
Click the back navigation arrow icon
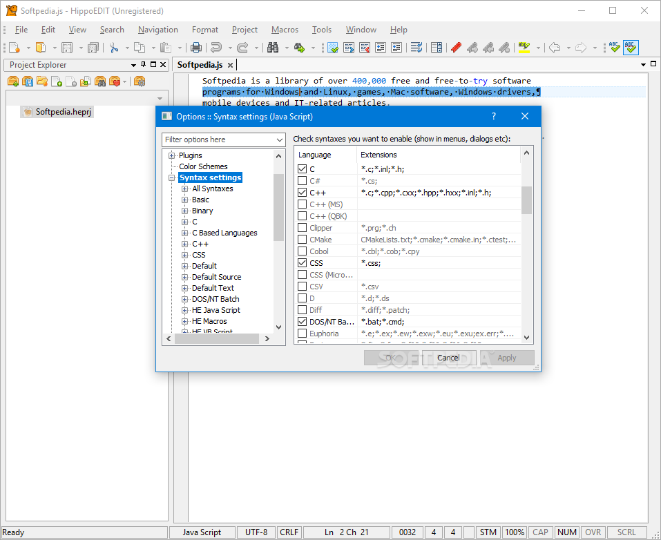pyautogui.click(x=555, y=47)
